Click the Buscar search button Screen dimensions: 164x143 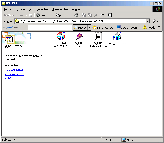pos(80,28)
